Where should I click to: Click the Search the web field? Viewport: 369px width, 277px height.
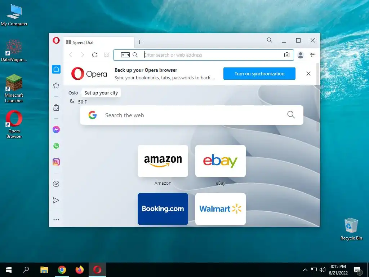click(x=192, y=115)
